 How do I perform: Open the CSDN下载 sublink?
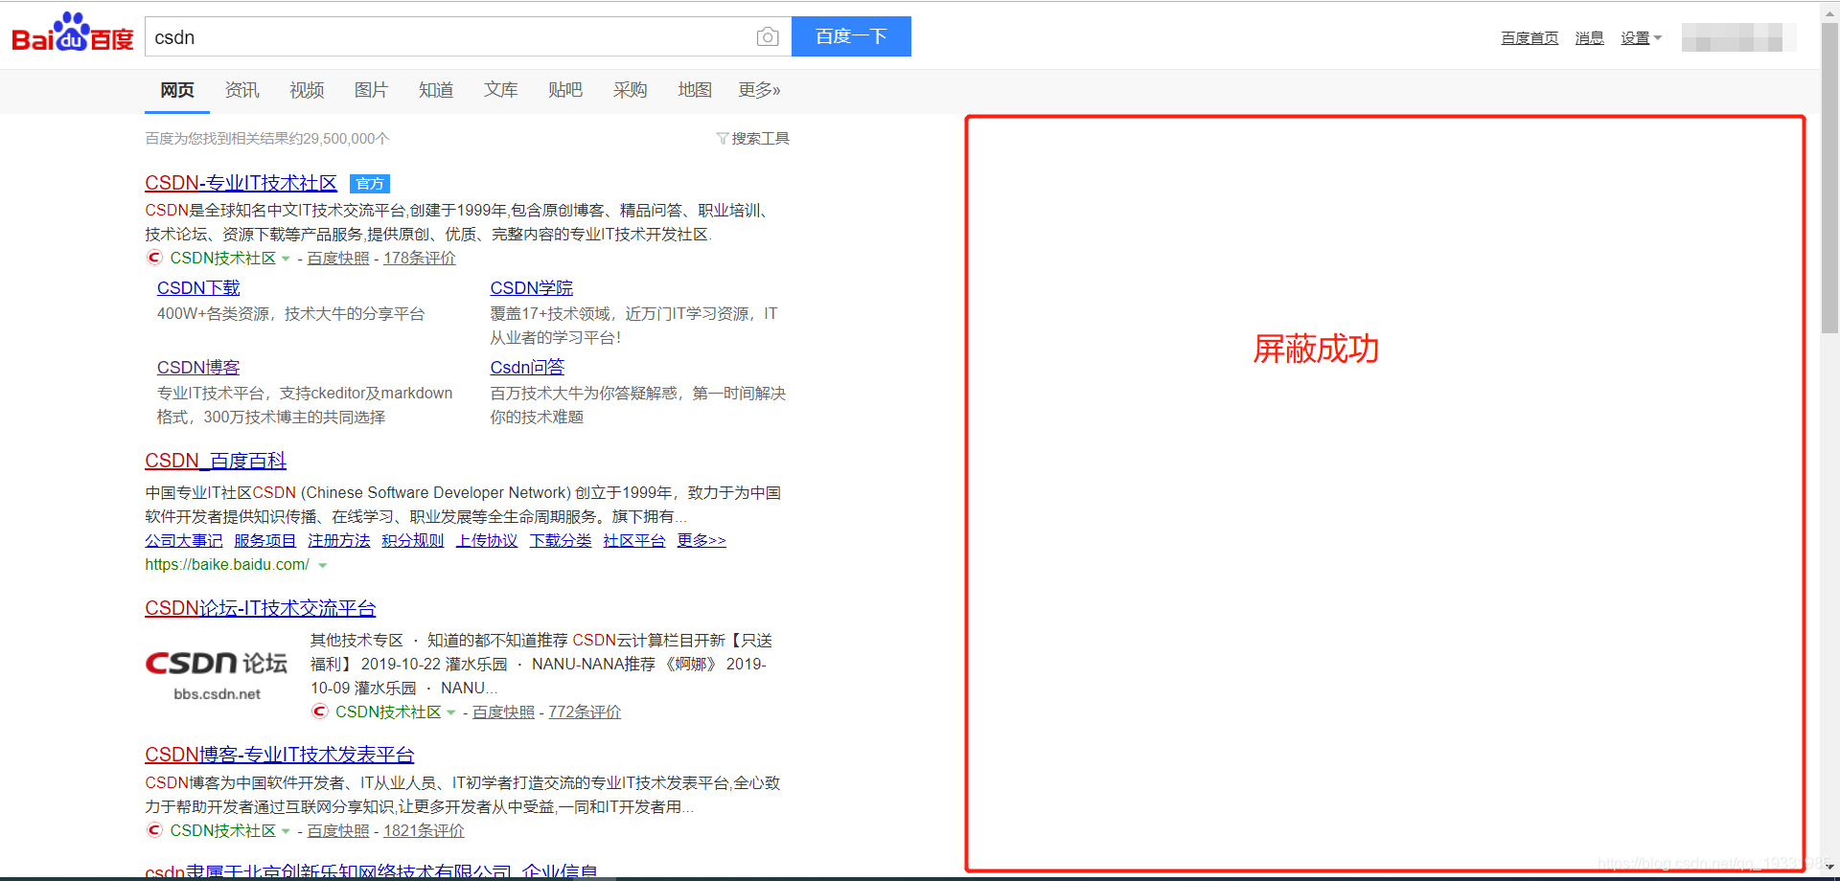[x=198, y=288]
